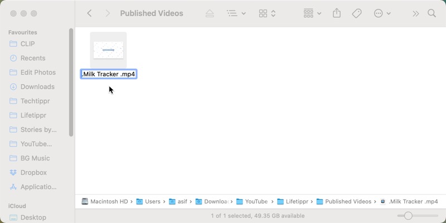Go back with the left chevron
The height and width of the screenshot is (223, 446).
pyautogui.click(x=89, y=13)
